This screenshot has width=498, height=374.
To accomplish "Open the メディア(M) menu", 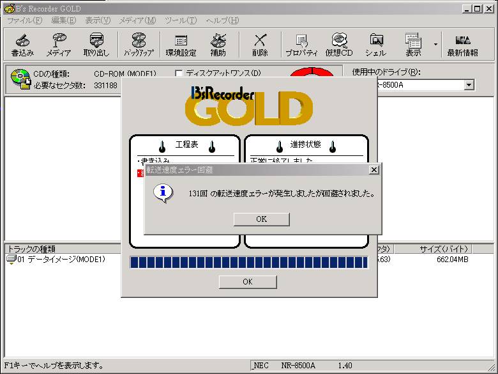I will (x=137, y=20).
